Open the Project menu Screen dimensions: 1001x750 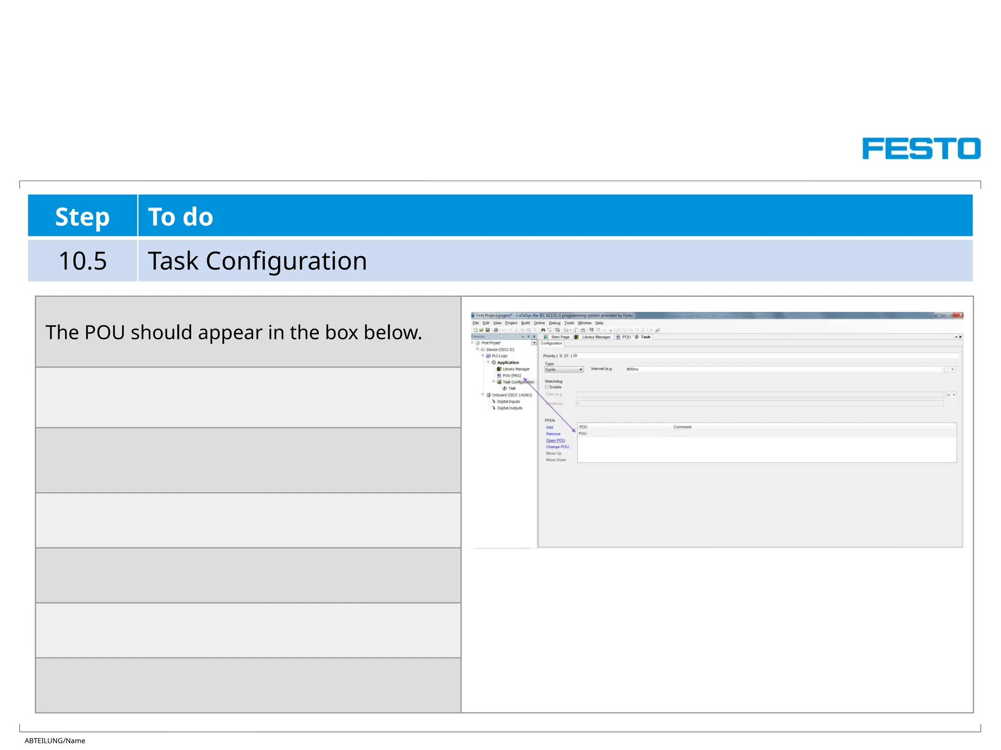(x=511, y=323)
